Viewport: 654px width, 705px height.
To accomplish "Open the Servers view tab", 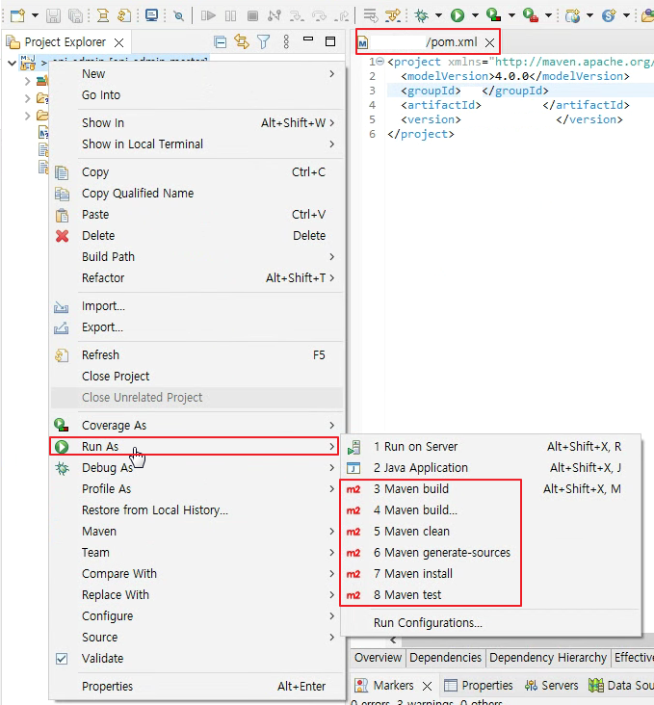I will pos(552,685).
